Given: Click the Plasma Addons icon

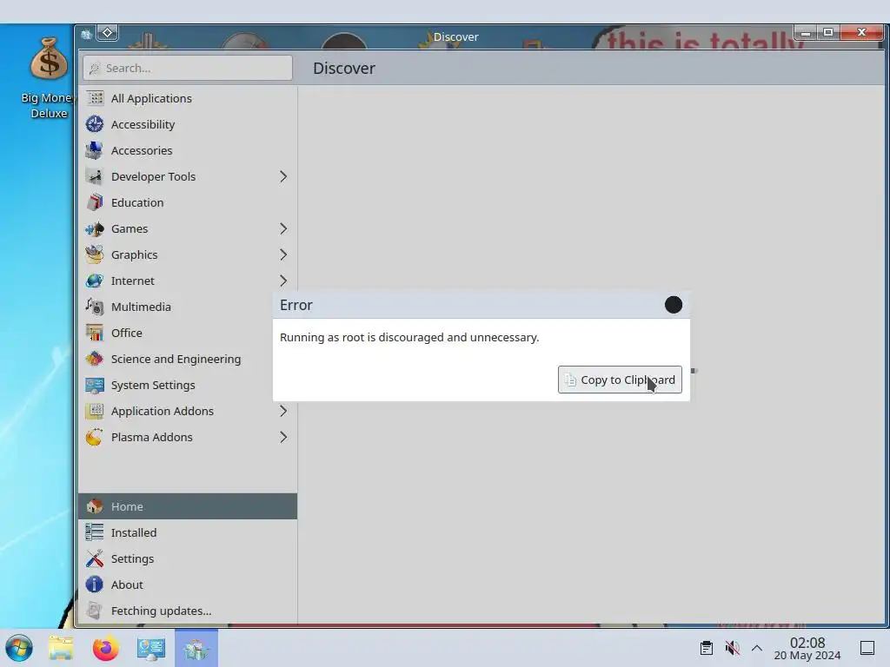Looking at the screenshot, I should (95, 438).
